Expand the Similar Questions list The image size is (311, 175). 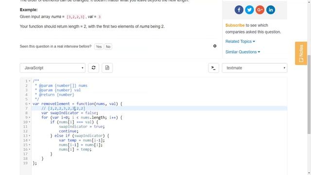click(x=242, y=52)
